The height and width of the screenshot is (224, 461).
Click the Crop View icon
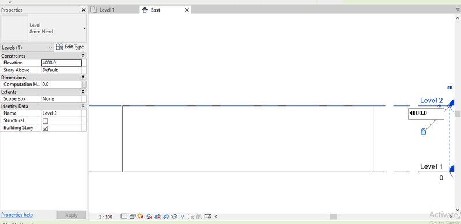(157, 217)
